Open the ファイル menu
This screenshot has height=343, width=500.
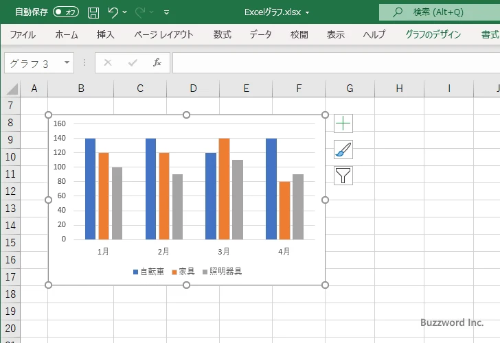tap(23, 34)
